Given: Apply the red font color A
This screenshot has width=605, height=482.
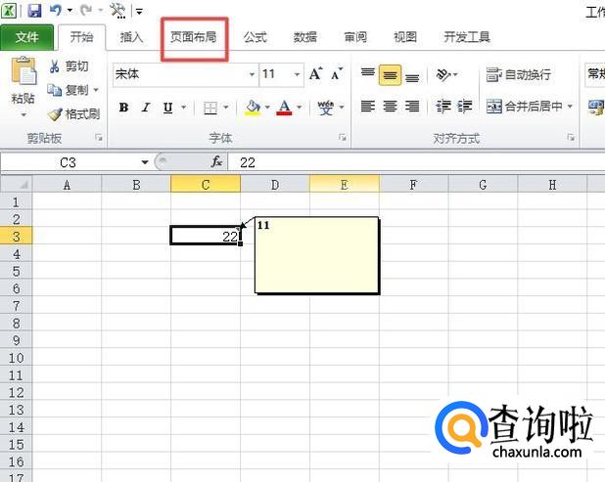Looking at the screenshot, I should pos(284,108).
